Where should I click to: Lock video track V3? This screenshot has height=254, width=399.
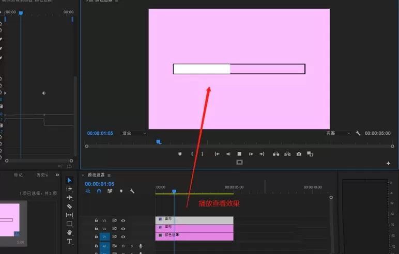(96, 220)
